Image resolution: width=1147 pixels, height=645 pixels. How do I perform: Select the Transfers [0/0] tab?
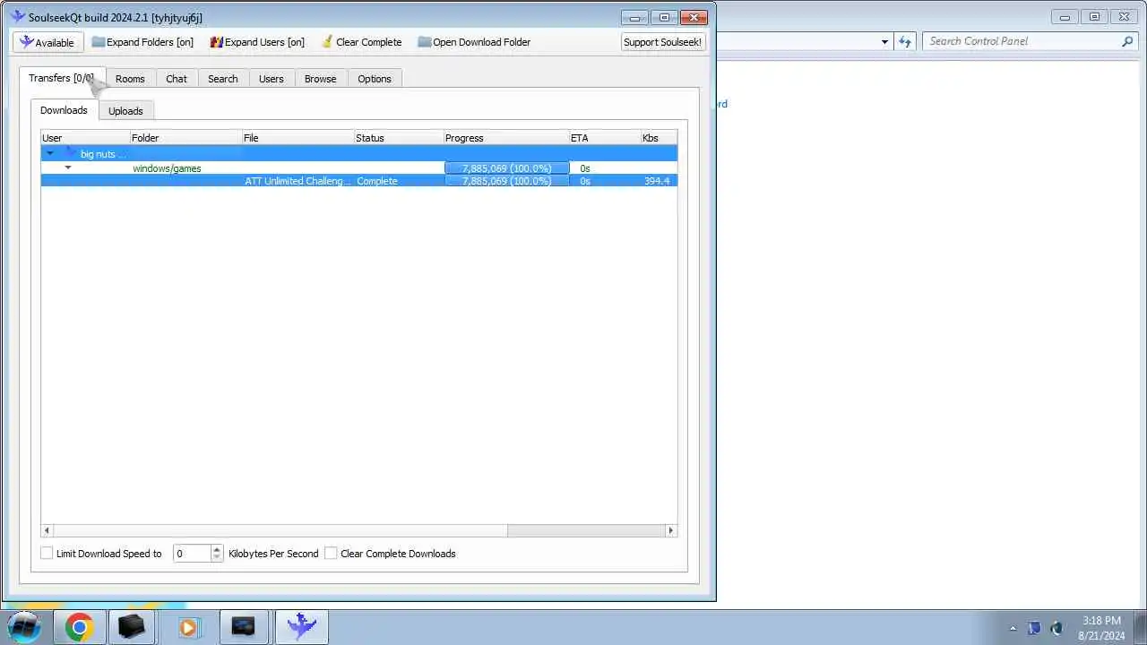tap(62, 78)
